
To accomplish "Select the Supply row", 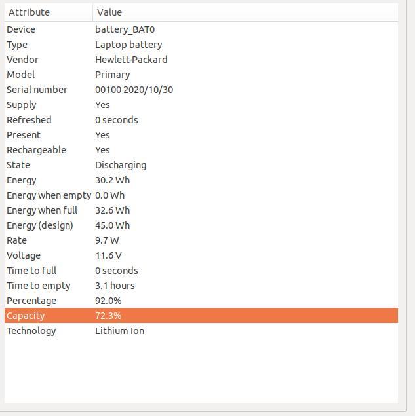I will (x=201, y=105).
